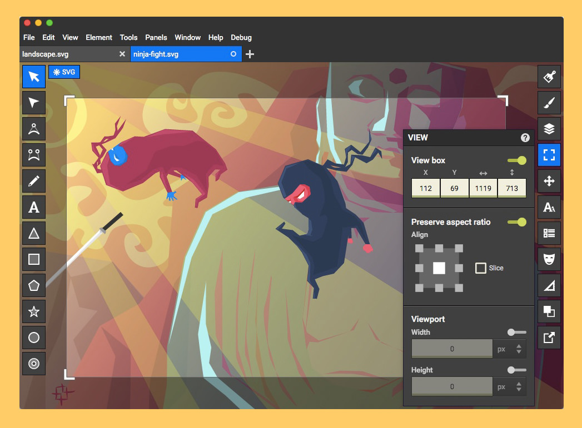This screenshot has width=582, height=428.
Task: Select the ellipse shape tool
Action: tap(34, 338)
